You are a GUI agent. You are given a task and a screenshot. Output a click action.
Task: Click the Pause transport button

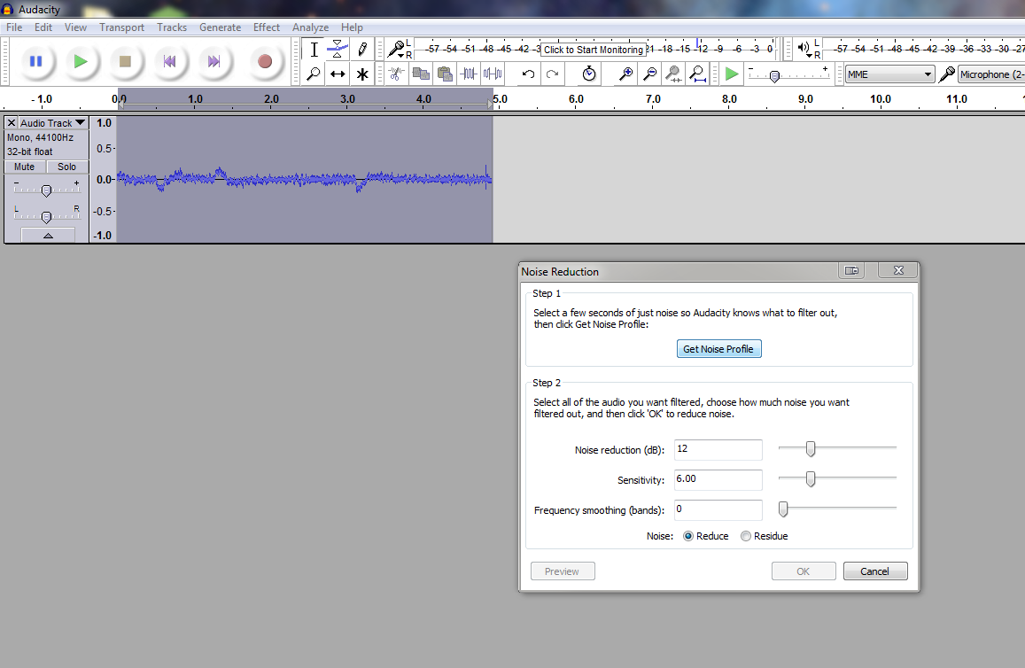(x=36, y=61)
